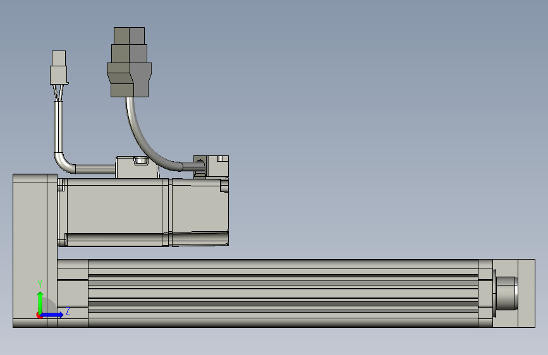Viewport: 548px width, 355px height.
Task: Select the round rod end at actuator tip
Action: [x=506, y=293]
